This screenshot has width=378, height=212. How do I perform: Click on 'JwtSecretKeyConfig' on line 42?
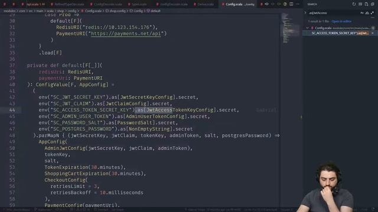(146, 97)
